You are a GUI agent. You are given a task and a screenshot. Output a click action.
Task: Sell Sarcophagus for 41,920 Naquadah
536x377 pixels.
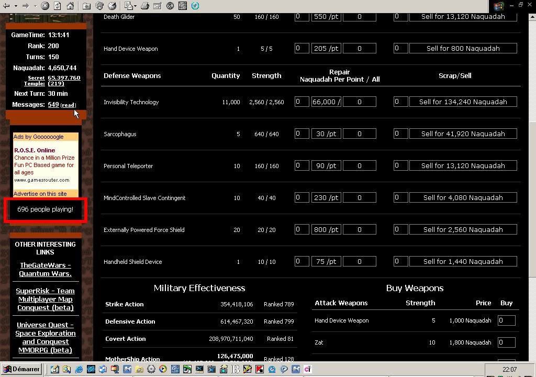pos(463,134)
